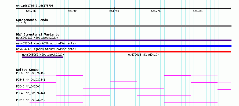Open the PDE4B|NM_002600 transcript label
Viewport: 239px width, 106px height.
[28, 86]
